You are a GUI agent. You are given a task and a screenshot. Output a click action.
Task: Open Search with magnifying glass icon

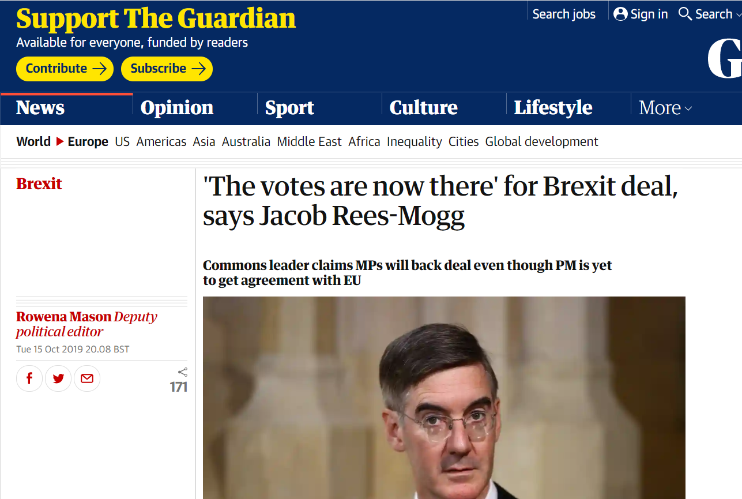(x=685, y=14)
